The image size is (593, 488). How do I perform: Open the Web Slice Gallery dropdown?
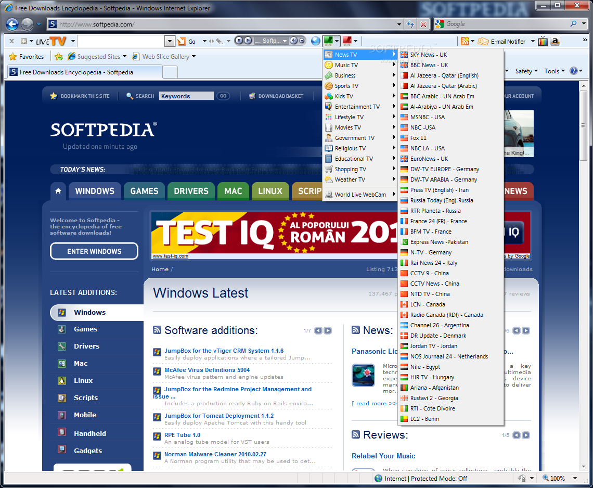tap(194, 56)
